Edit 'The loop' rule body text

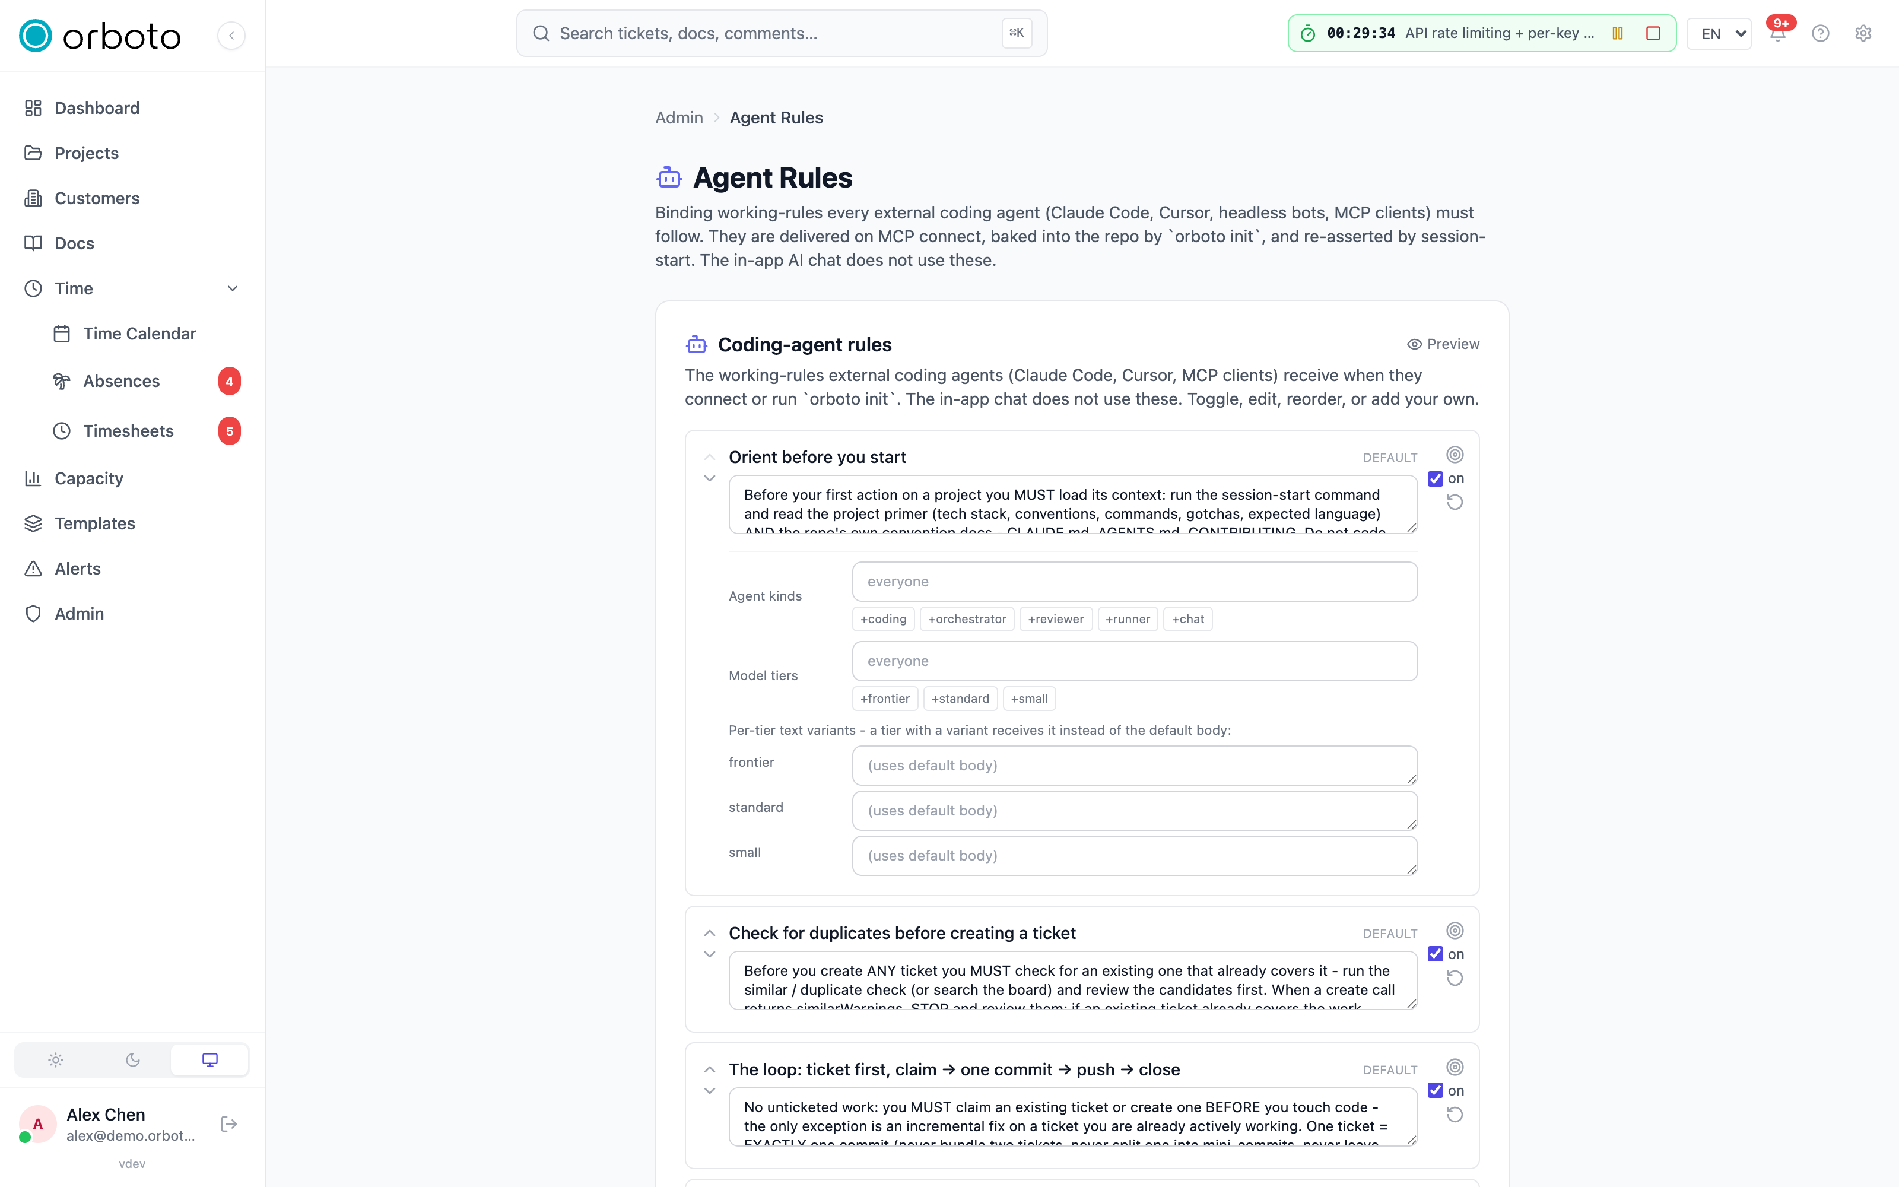(x=1073, y=1117)
